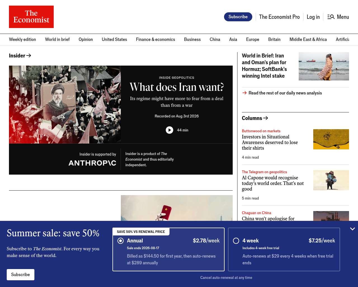Open 'China won't apologise for' article

pos(268,218)
